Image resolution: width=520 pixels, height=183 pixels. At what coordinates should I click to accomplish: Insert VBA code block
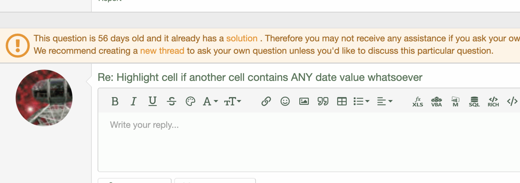(x=436, y=102)
